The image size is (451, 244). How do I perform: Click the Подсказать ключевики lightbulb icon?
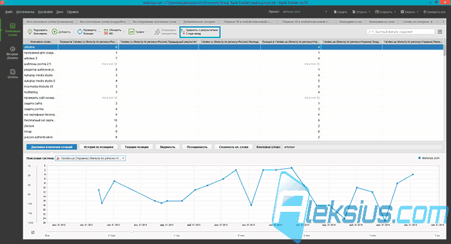30,32
